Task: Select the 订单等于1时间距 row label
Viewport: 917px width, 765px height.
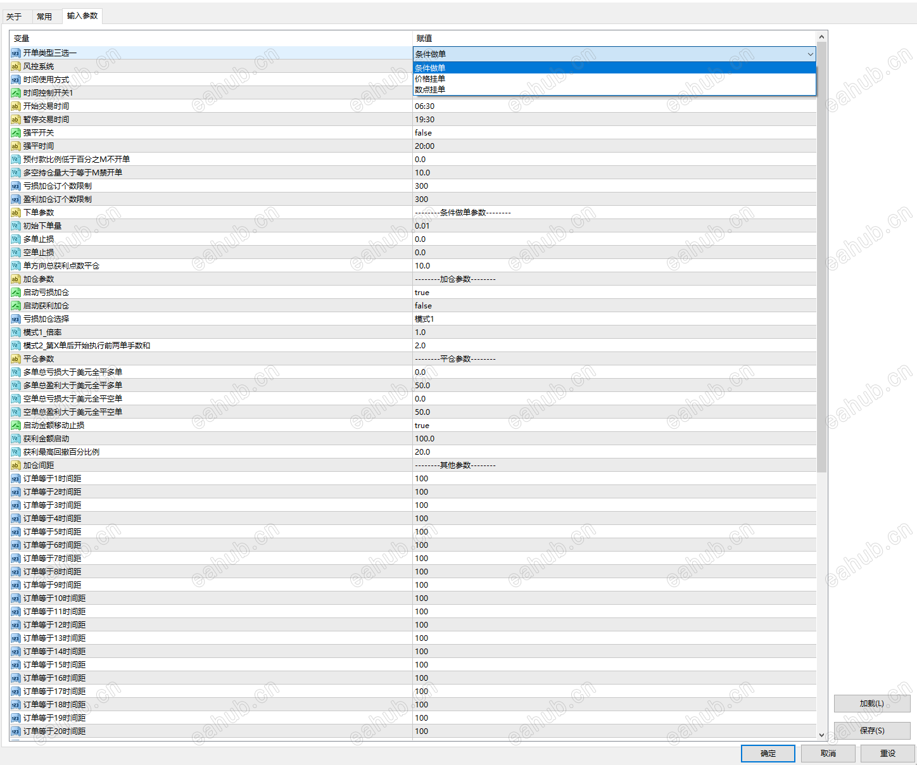Action: [53, 479]
